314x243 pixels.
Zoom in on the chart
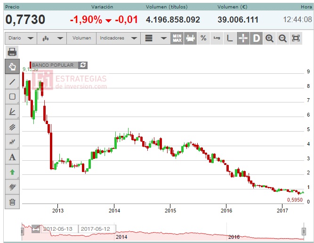tap(269, 38)
